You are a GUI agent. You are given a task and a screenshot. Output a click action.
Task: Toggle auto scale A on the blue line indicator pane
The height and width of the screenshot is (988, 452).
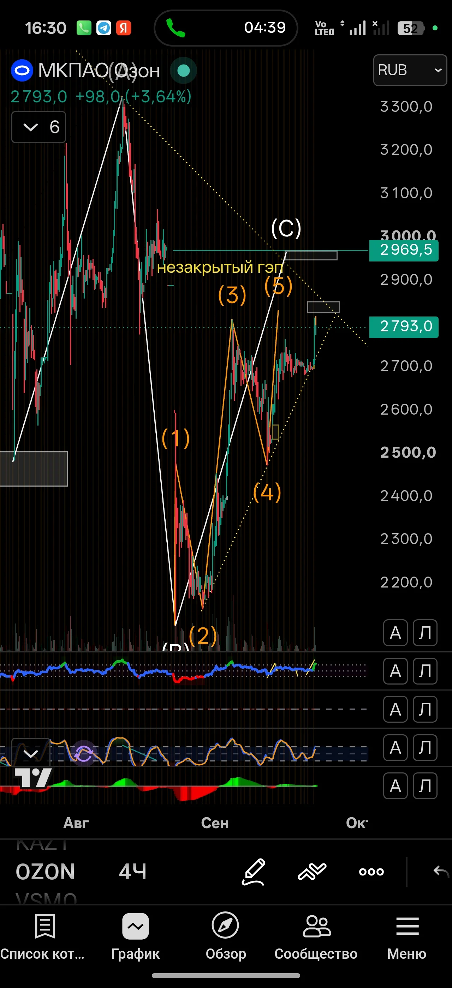(x=395, y=671)
